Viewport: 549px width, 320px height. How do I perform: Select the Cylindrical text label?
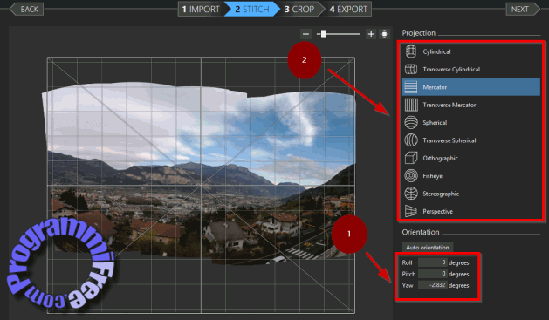click(436, 51)
